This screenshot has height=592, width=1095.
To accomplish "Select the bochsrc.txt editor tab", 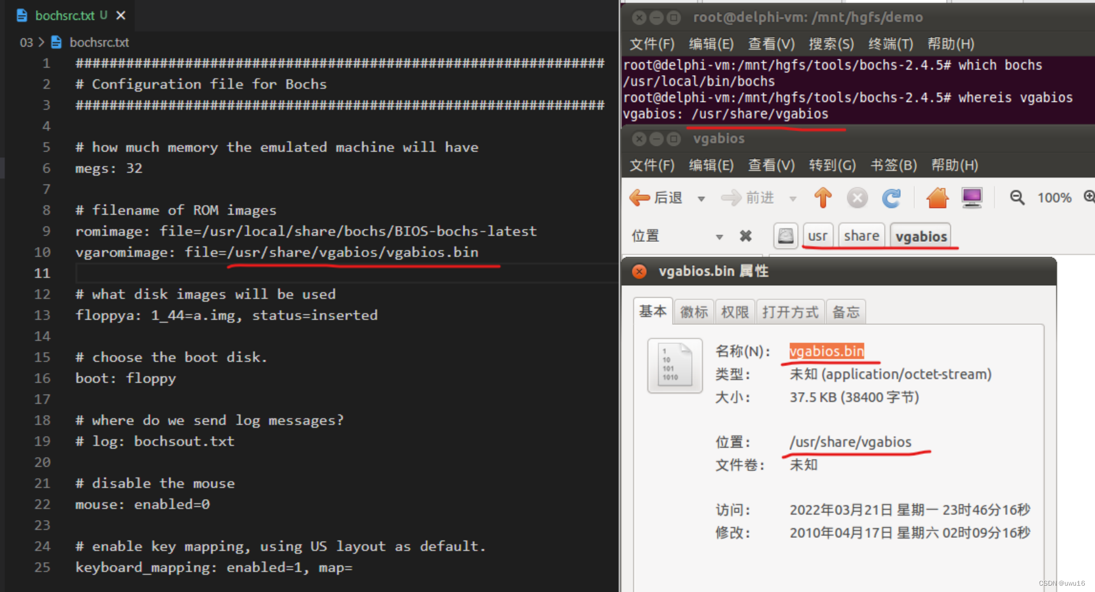I will click(71, 15).
